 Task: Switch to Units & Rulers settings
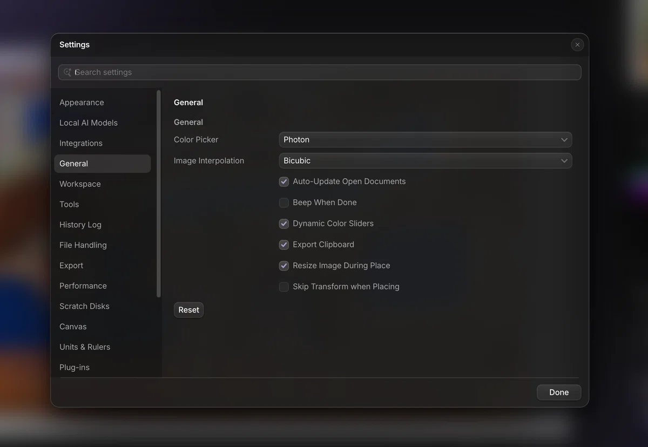coord(102,347)
